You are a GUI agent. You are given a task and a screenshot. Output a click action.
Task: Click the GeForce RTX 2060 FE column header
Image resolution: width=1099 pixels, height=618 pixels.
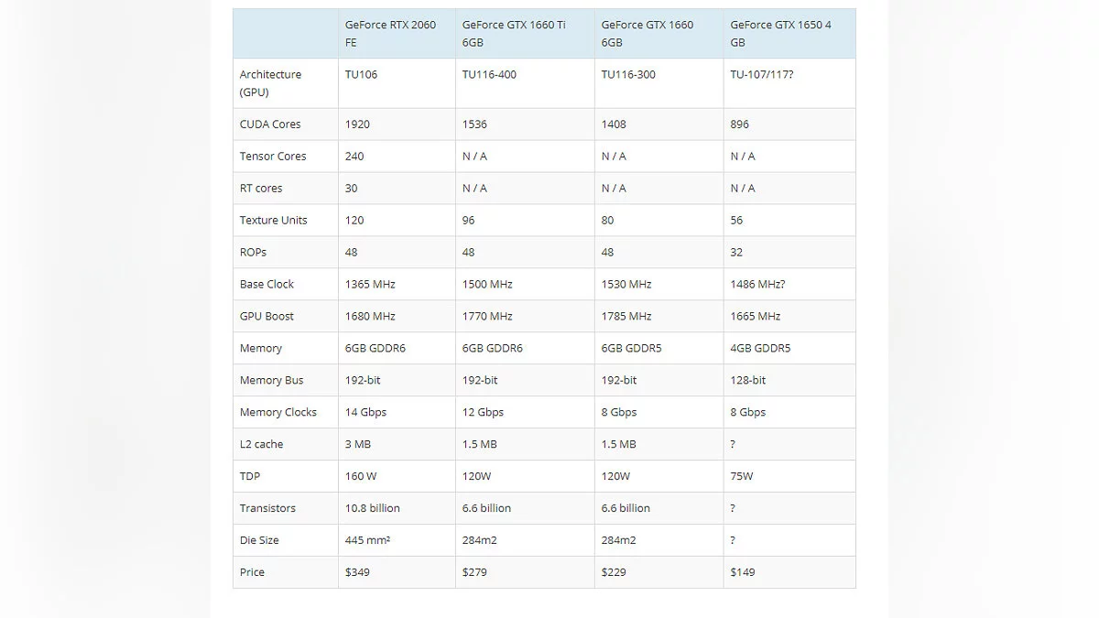(x=390, y=34)
